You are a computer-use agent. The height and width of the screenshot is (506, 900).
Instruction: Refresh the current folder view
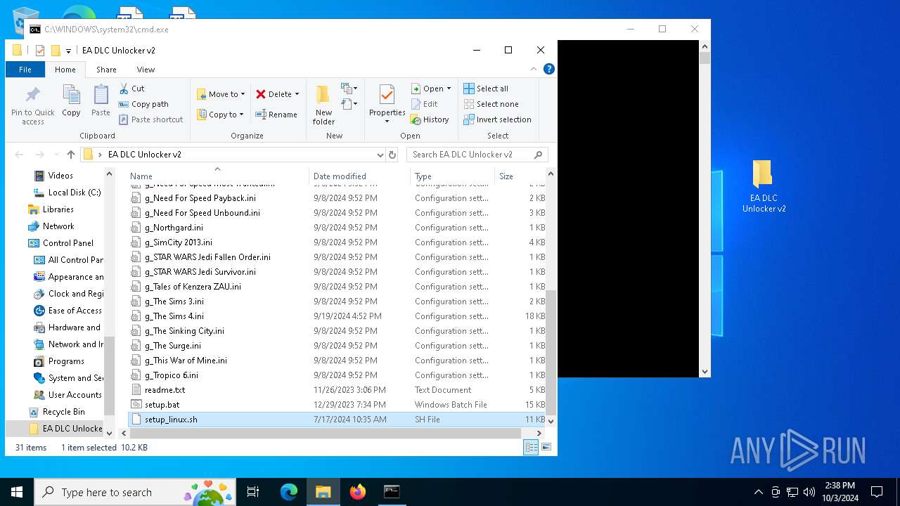(x=392, y=155)
